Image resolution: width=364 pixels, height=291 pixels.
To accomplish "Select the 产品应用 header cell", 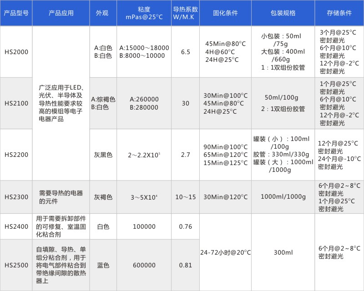I will click(x=61, y=13).
